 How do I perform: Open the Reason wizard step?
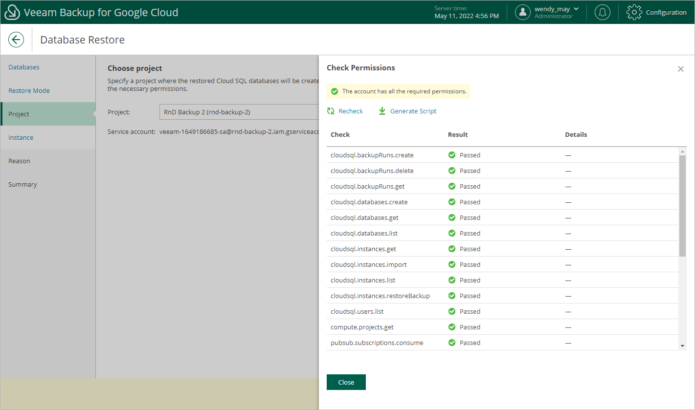(48, 161)
